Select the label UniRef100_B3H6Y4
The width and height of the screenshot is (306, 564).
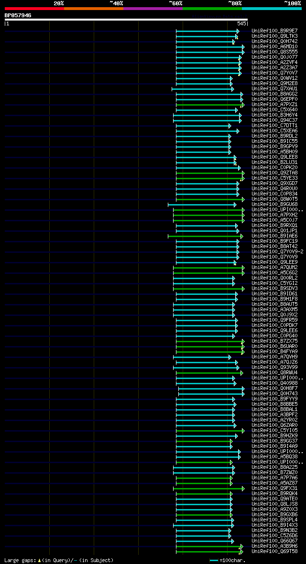tap(274, 115)
